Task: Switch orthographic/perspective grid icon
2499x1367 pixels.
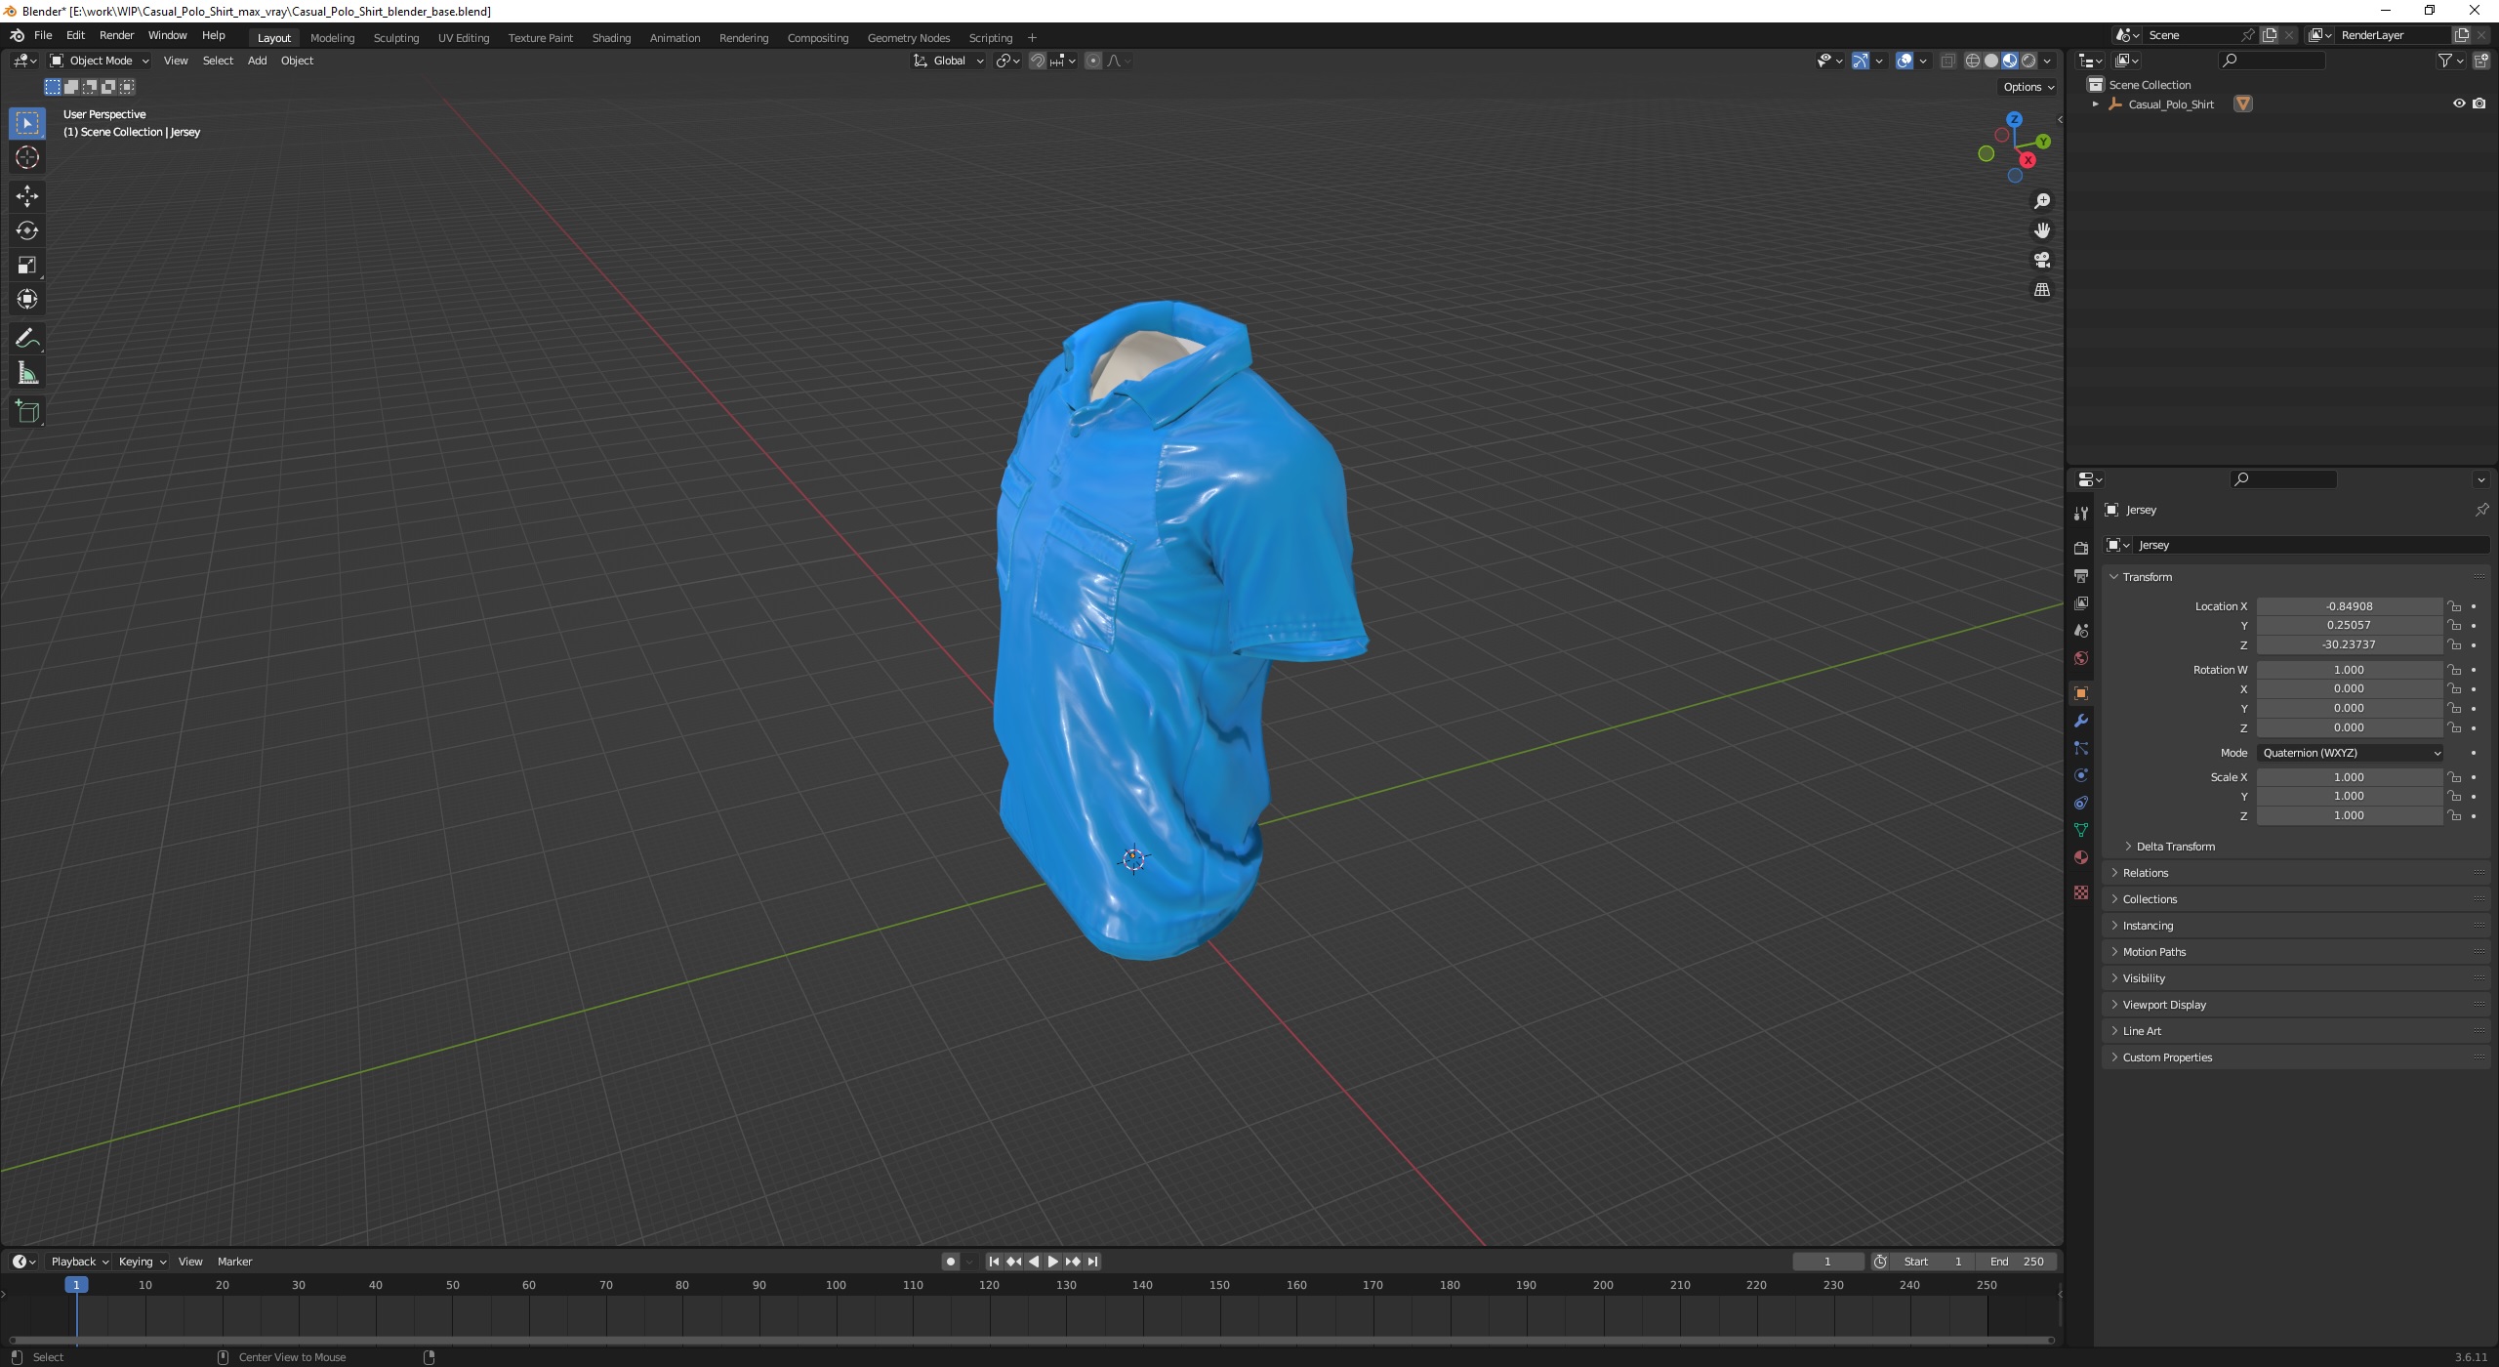Action: point(2041,290)
